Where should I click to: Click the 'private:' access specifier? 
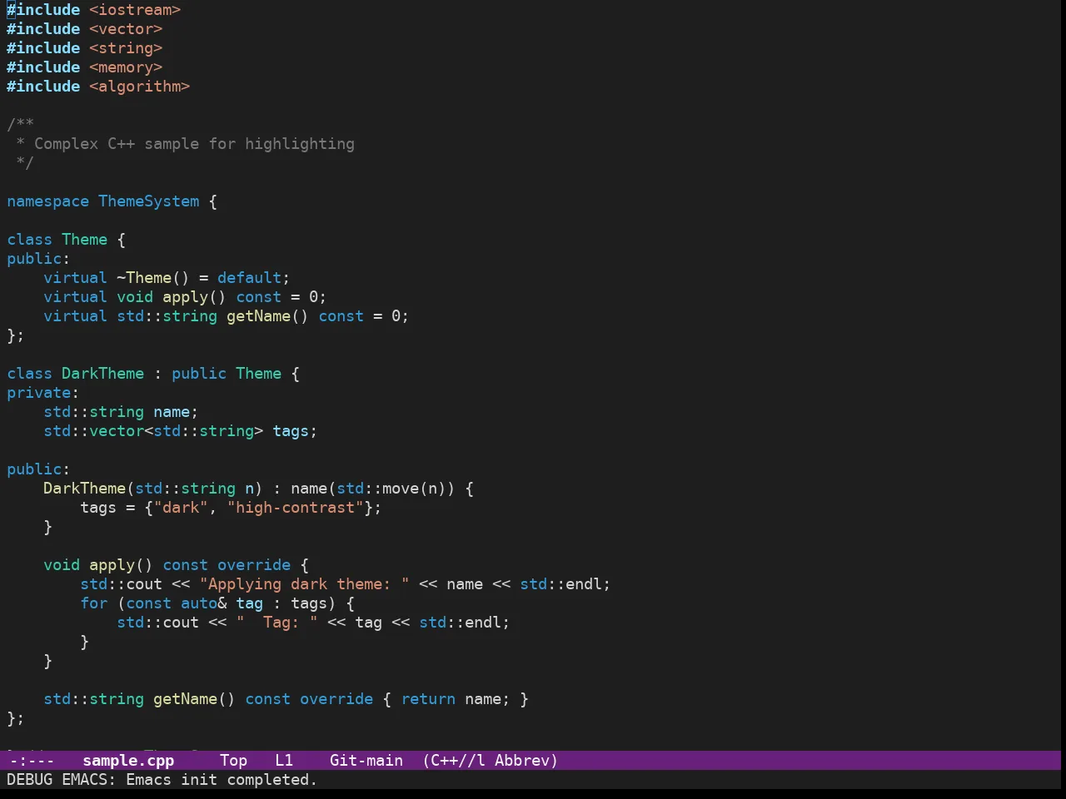pos(43,393)
